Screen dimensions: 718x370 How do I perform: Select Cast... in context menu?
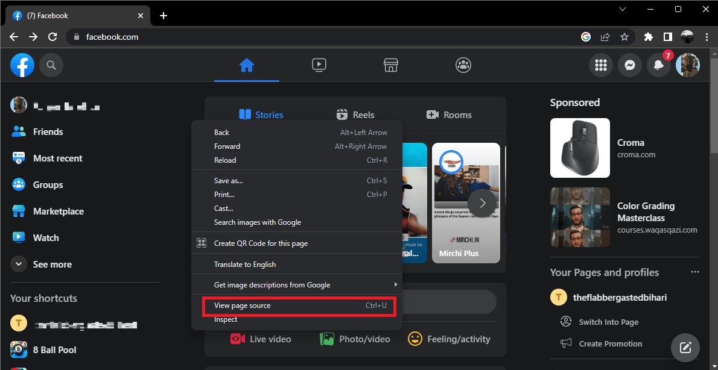click(297, 209)
